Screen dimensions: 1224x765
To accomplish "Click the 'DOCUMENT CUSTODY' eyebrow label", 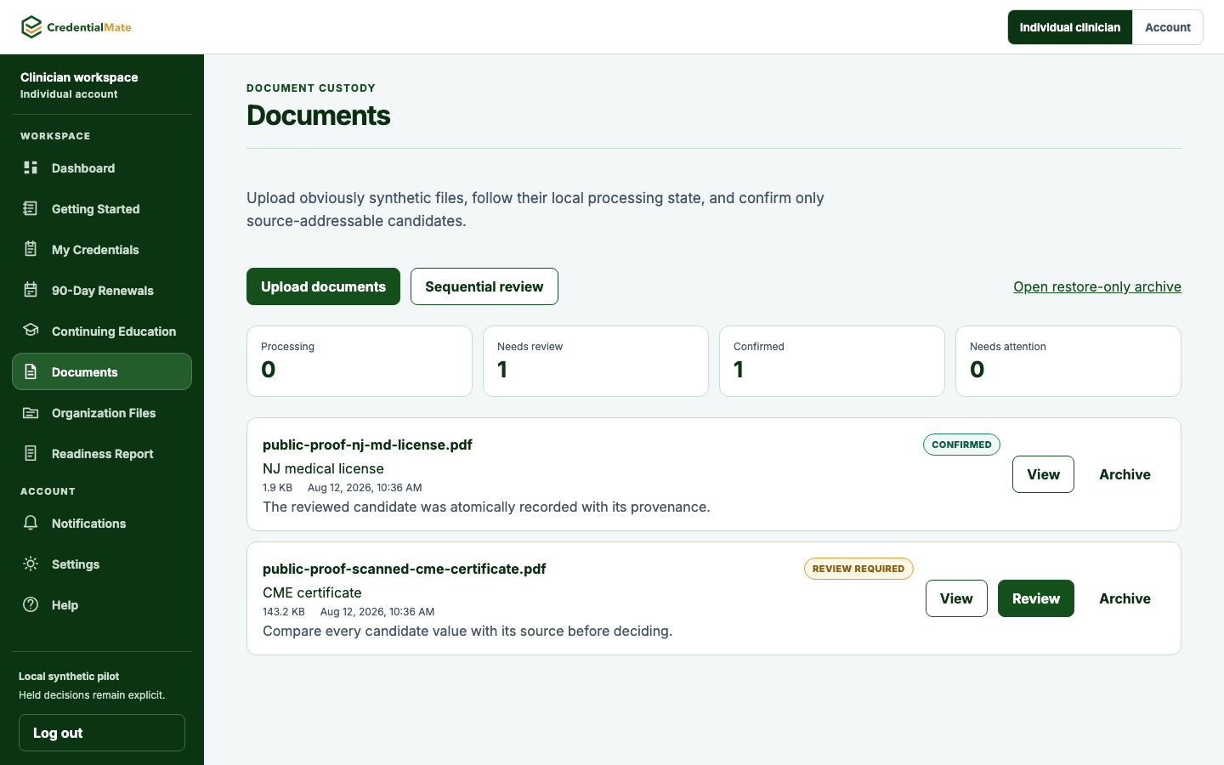I will (311, 88).
